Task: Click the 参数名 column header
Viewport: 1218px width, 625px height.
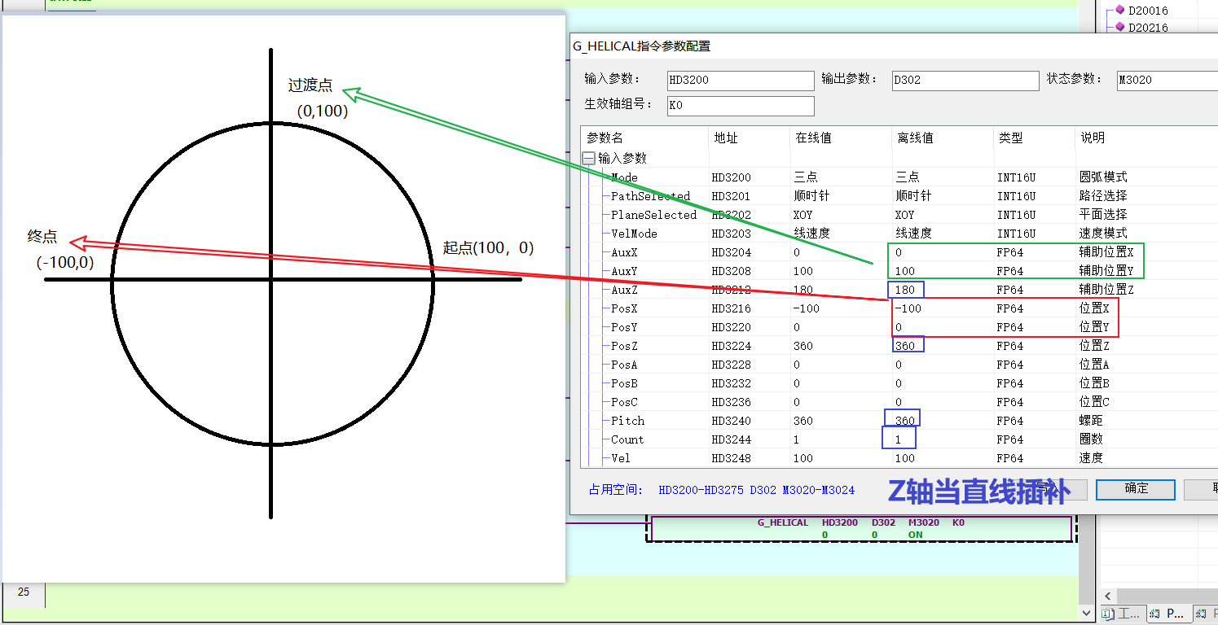Action: click(x=605, y=138)
